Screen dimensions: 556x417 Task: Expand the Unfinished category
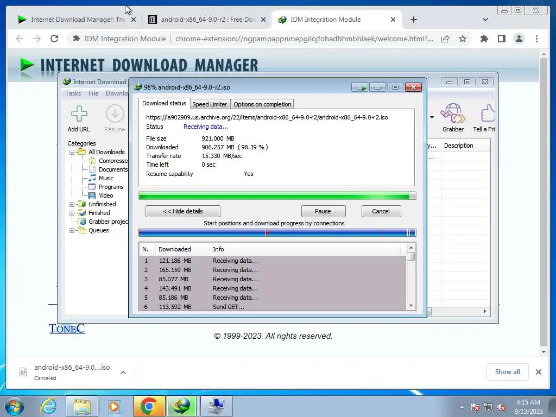[72, 204]
